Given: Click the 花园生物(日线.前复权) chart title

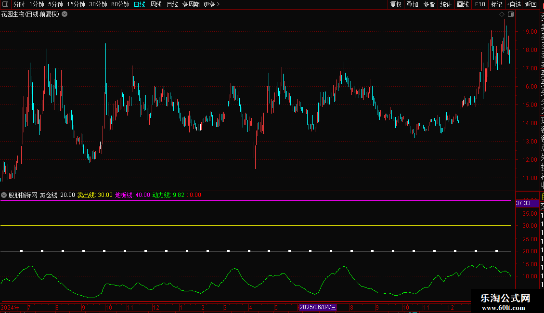Looking at the screenshot, I should pyautogui.click(x=30, y=14).
